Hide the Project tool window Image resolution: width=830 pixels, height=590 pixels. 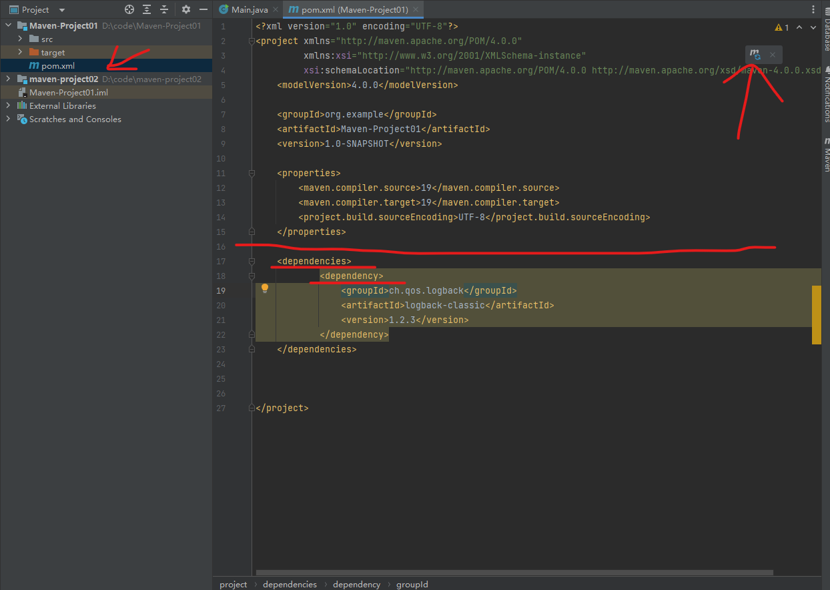[x=203, y=10]
